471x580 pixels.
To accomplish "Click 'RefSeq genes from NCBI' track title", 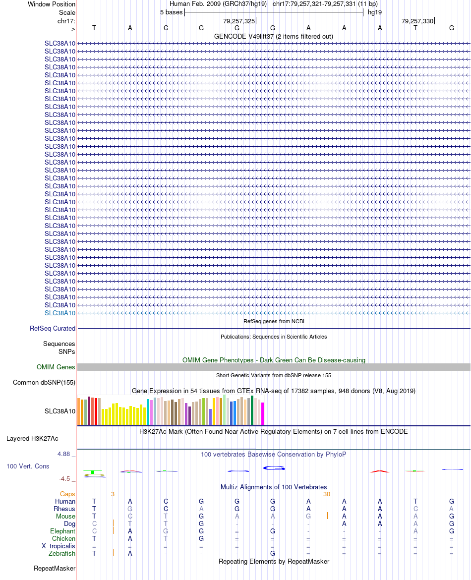I will (274, 321).
